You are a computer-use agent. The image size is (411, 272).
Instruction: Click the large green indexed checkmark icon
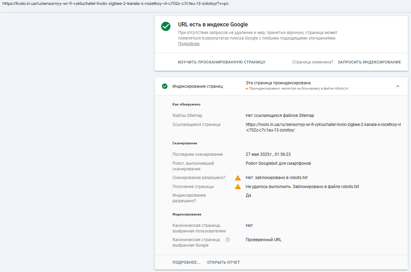tap(166, 26)
